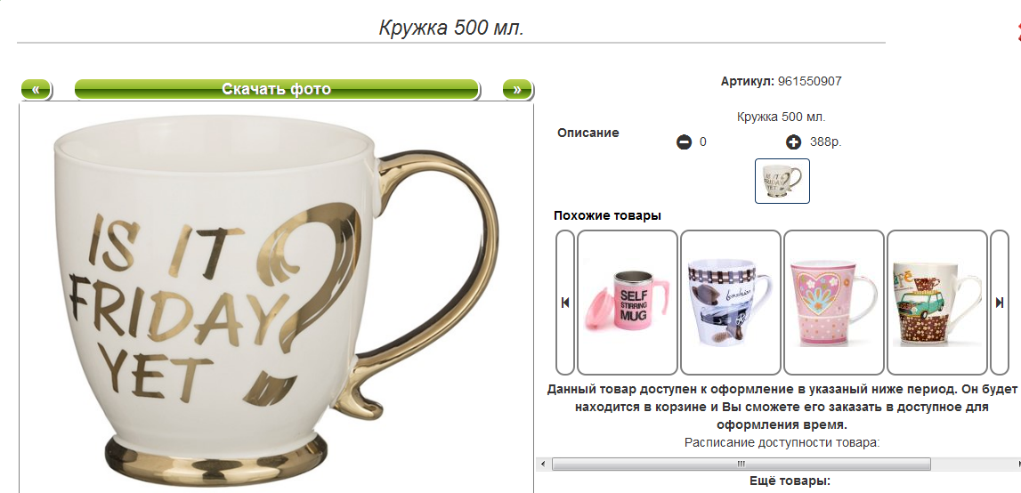Download photo via Скачать фото button
1021x493 pixels.
277,90
